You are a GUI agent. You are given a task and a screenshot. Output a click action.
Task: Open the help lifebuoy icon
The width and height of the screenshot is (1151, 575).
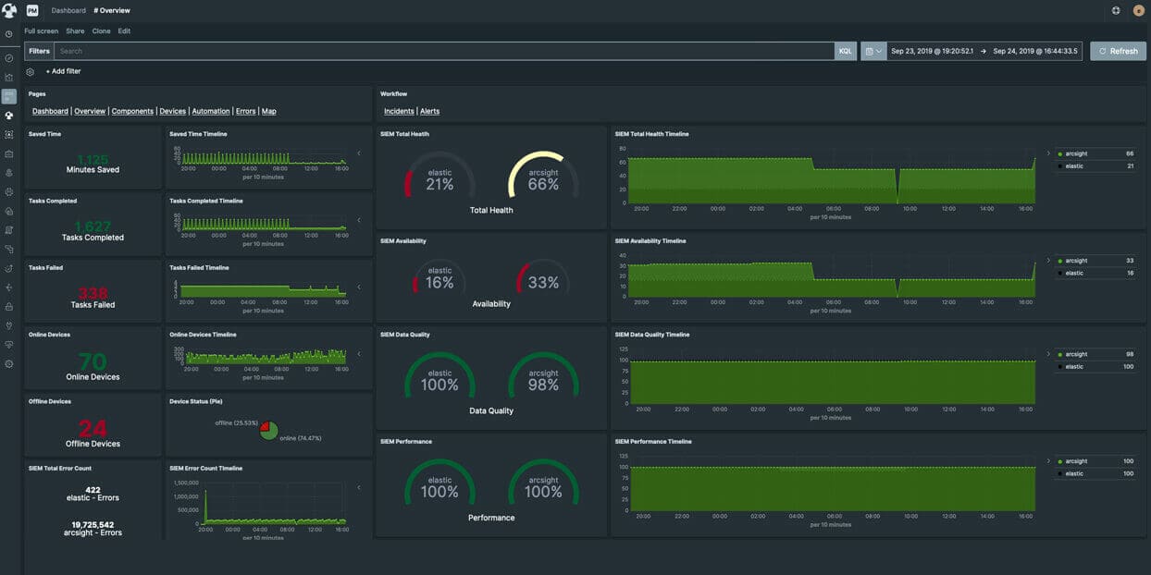pyautogui.click(x=1116, y=10)
